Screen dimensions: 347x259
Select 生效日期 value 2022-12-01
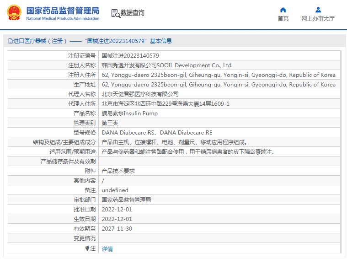point(117,219)
